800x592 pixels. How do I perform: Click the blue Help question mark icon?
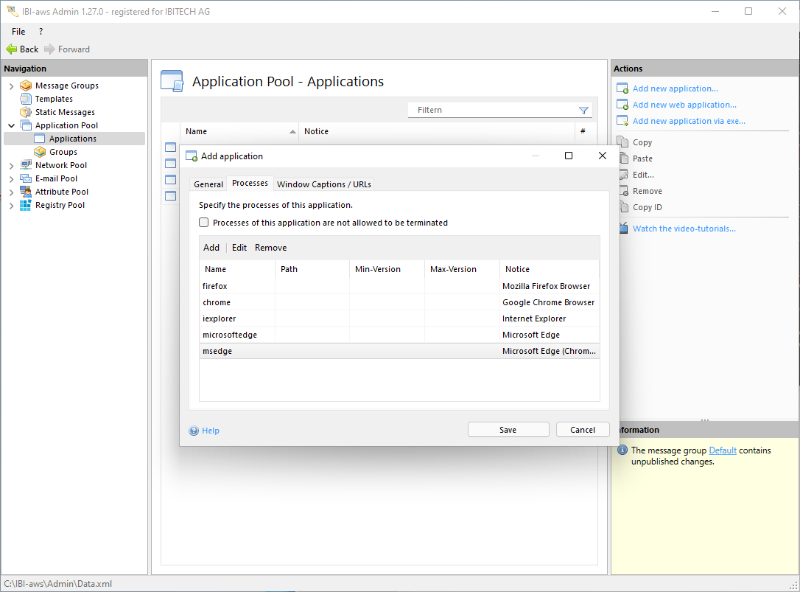194,431
